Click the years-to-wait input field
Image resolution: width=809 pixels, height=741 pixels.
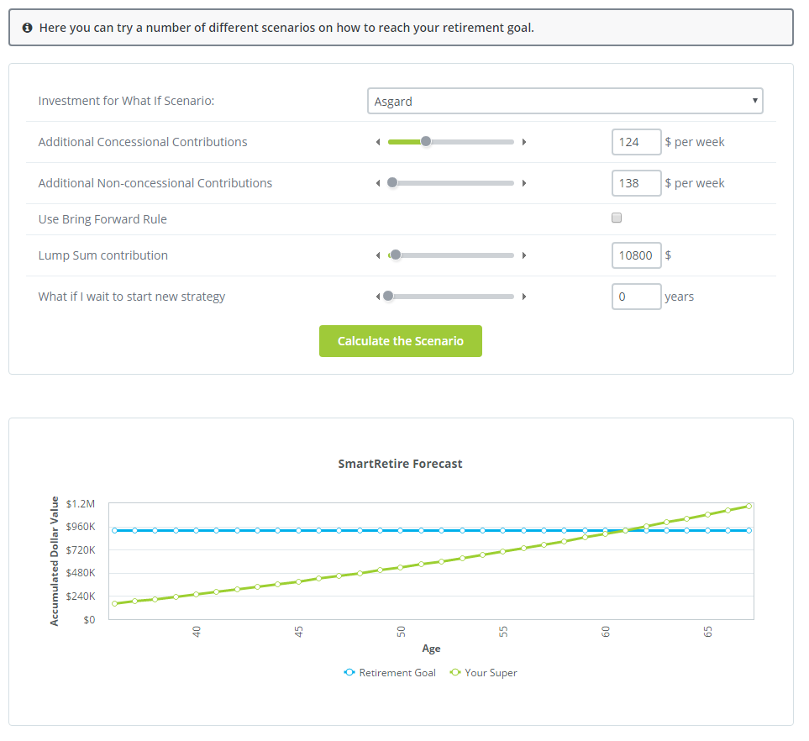[x=636, y=297]
